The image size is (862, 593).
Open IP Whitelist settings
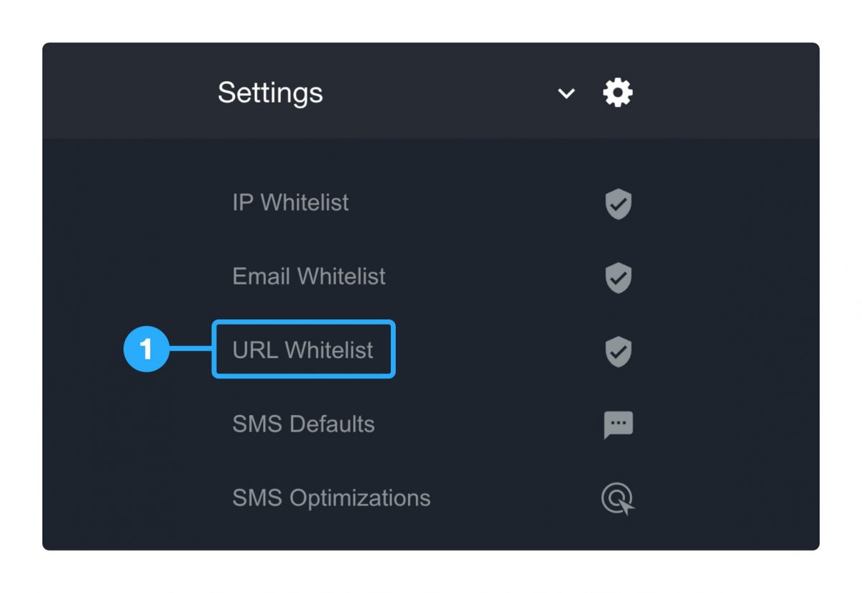[x=290, y=203]
